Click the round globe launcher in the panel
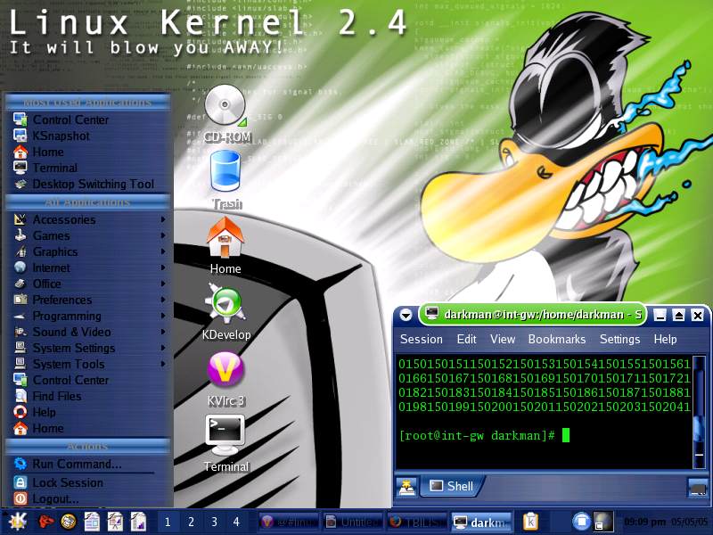713x535 pixels. [69, 522]
